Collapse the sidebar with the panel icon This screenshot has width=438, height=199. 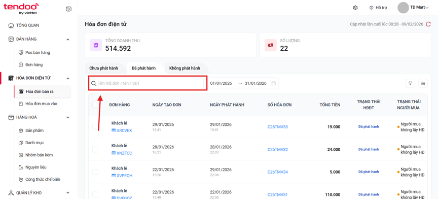pyautogui.click(x=68, y=9)
